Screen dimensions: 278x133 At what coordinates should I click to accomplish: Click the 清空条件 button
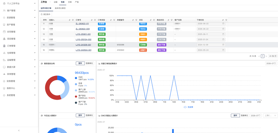point(46,14)
